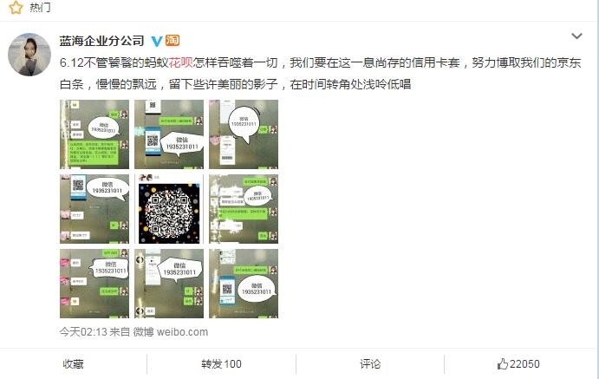Open the center QR code image
This screenshot has width=599, height=379.
pyautogui.click(x=169, y=209)
